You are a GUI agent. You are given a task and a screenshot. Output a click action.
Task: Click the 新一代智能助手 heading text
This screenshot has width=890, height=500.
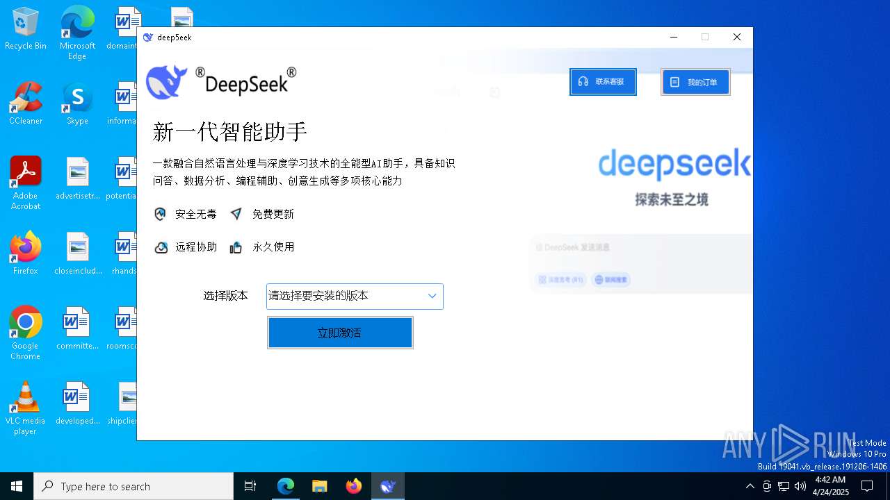[230, 132]
